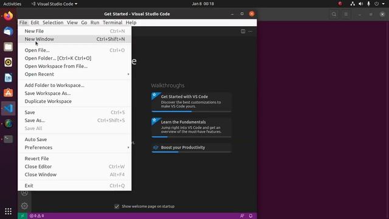Screen dimensions: 389x219
Task: Expand the Open Recent submenu
Action: 74,74
